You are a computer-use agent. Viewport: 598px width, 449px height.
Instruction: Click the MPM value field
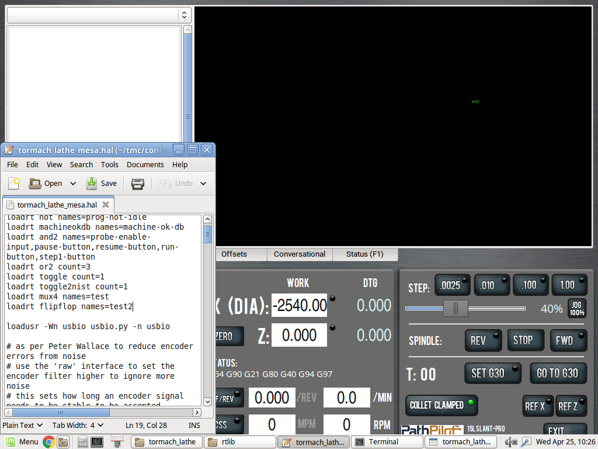point(272,424)
